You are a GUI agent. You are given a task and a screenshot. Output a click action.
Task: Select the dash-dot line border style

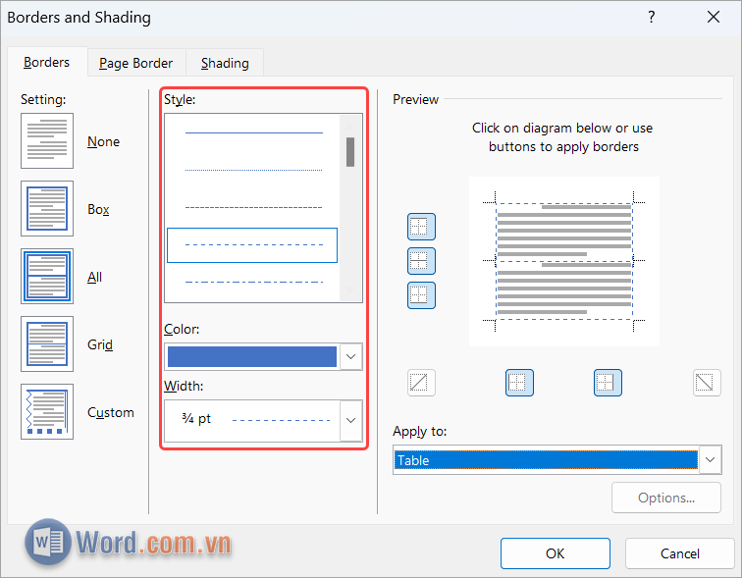[253, 282]
